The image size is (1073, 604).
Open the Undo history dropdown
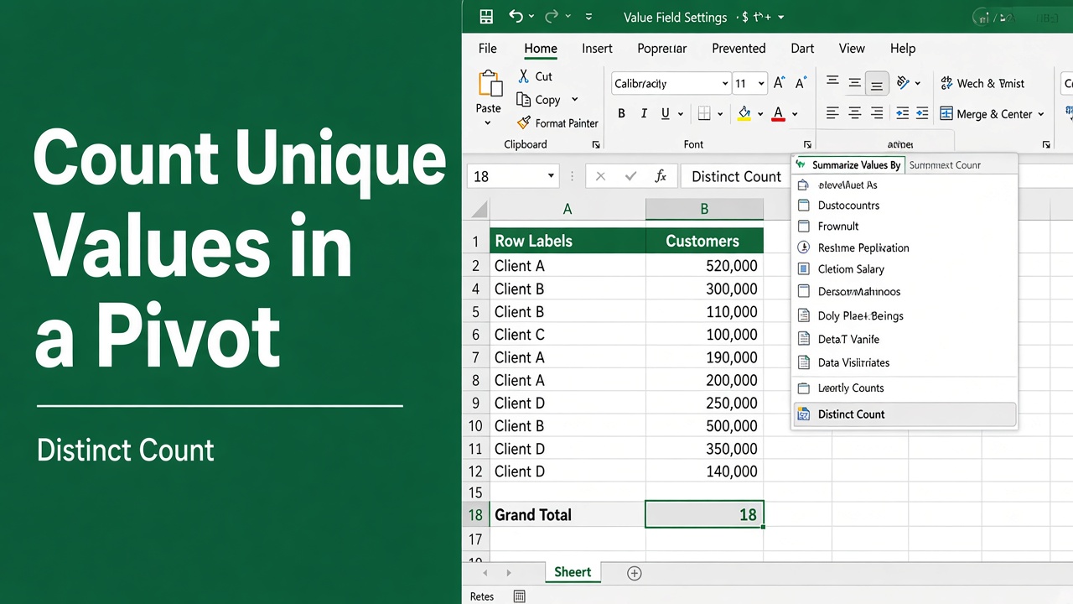[532, 16]
